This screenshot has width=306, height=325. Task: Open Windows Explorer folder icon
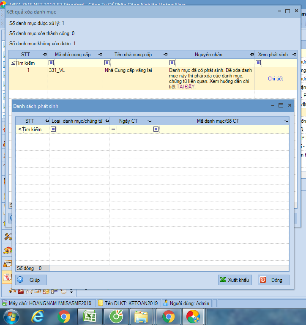(x=141, y=316)
